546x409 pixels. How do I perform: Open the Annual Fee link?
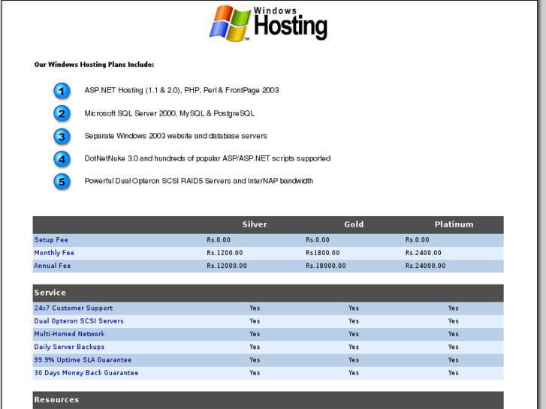[53, 266]
